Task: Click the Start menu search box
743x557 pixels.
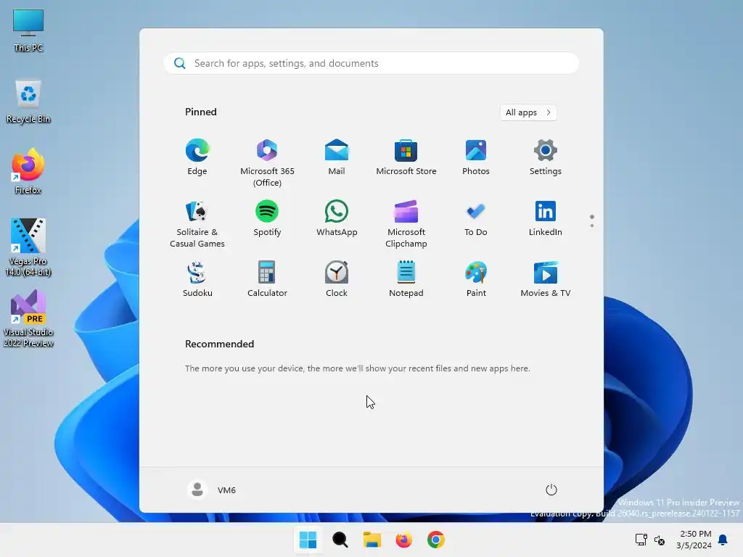Action: [x=371, y=64]
